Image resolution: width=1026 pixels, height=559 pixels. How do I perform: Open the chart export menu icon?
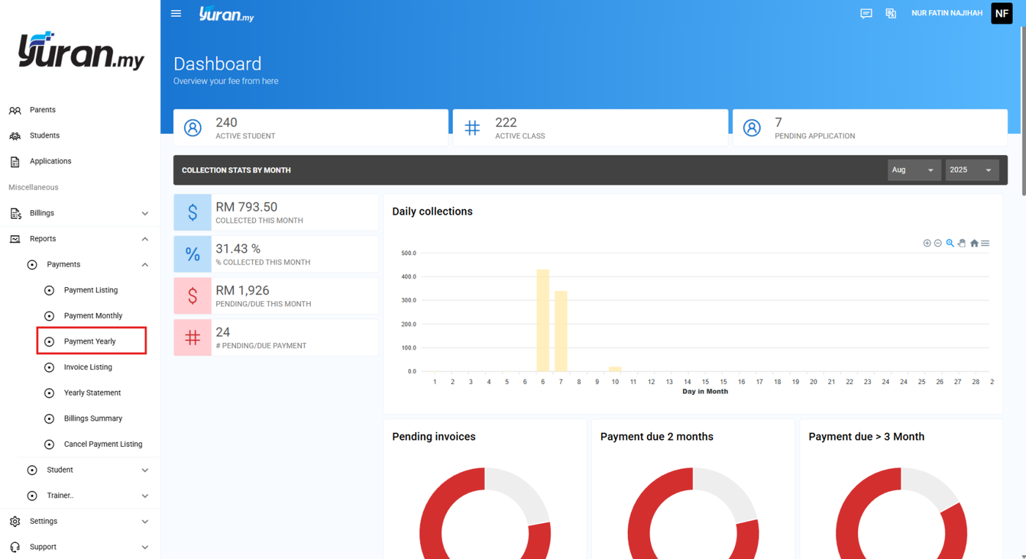click(985, 243)
